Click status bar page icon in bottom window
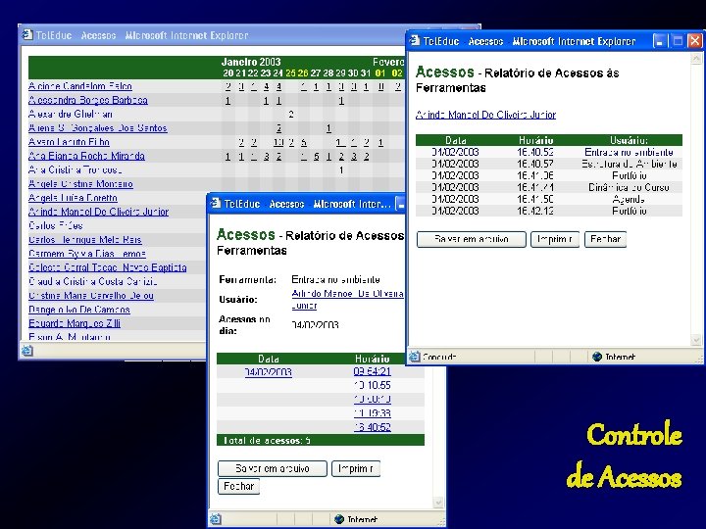This screenshot has height=529, width=706. 215,519
